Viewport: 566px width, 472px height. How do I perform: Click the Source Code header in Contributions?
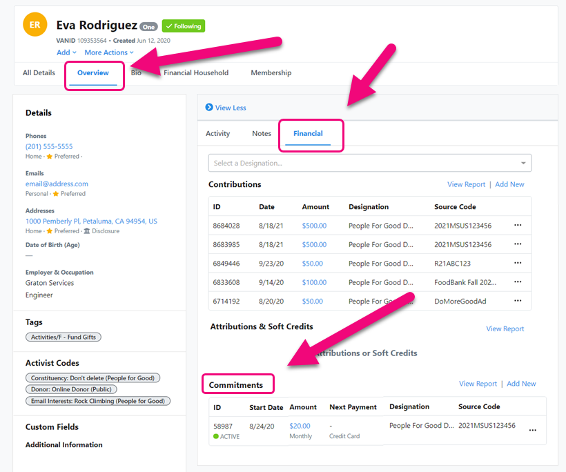(x=455, y=207)
